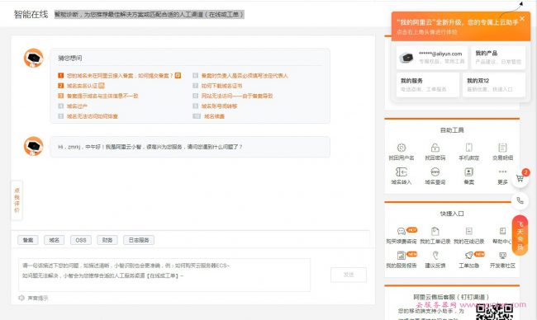Open the 域名转入 transfer tool

[x=402, y=176]
